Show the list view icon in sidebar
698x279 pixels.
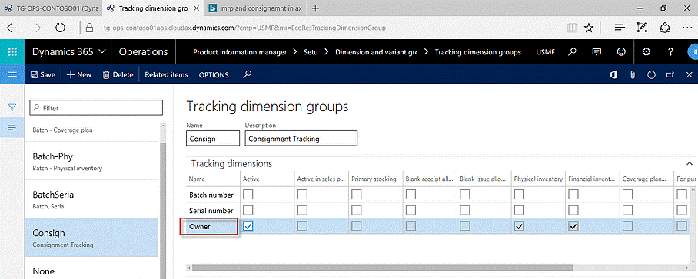pos(12,128)
